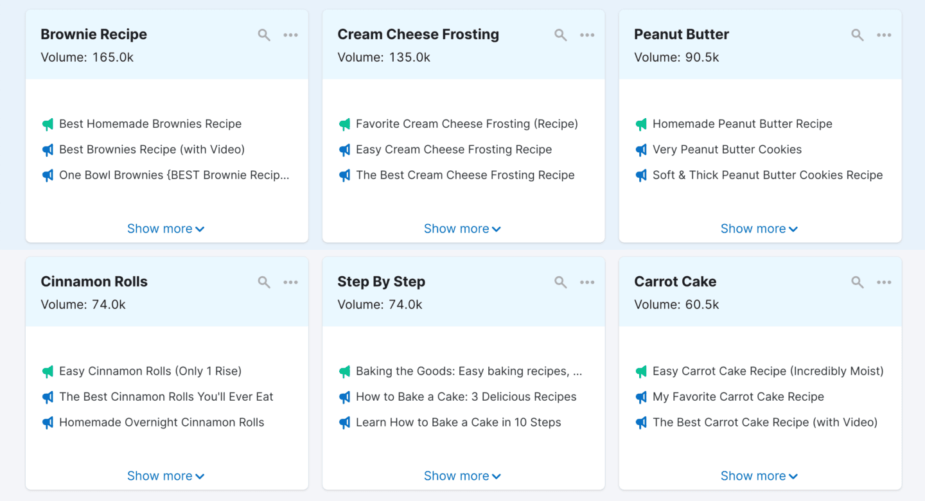
Task: Open the three-dot menu on Brownie Recipe card
Action: point(290,35)
